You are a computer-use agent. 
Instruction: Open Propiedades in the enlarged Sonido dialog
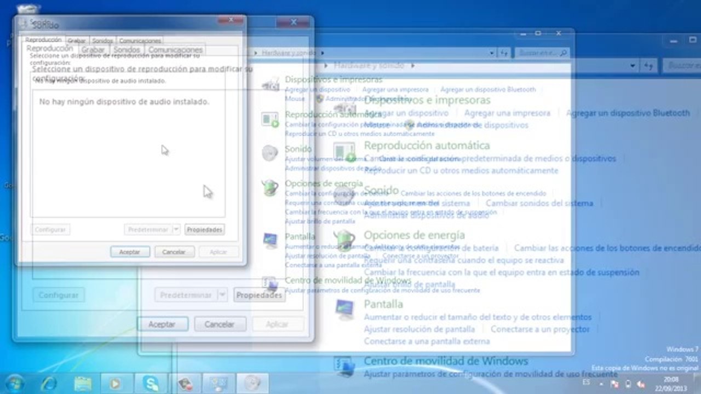(x=258, y=295)
